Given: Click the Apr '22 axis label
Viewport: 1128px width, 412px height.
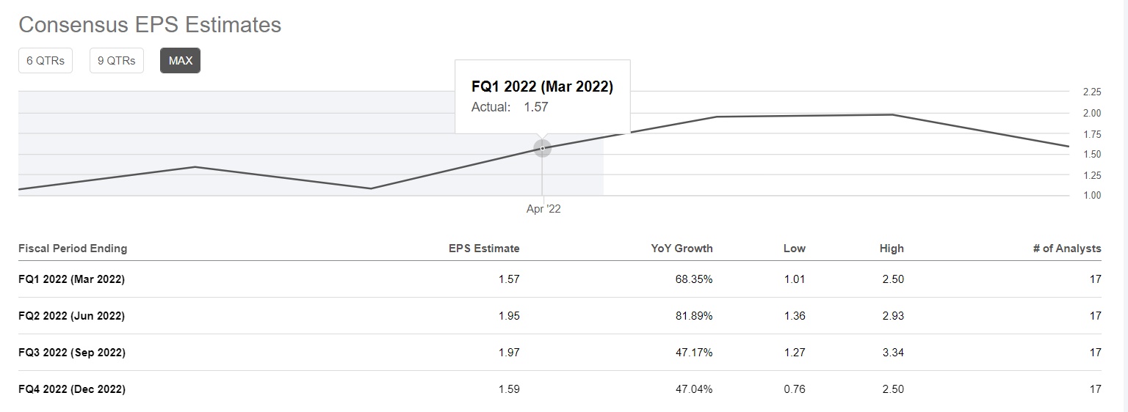Looking at the screenshot, I should pyautogui.click(x=543, y=209).
